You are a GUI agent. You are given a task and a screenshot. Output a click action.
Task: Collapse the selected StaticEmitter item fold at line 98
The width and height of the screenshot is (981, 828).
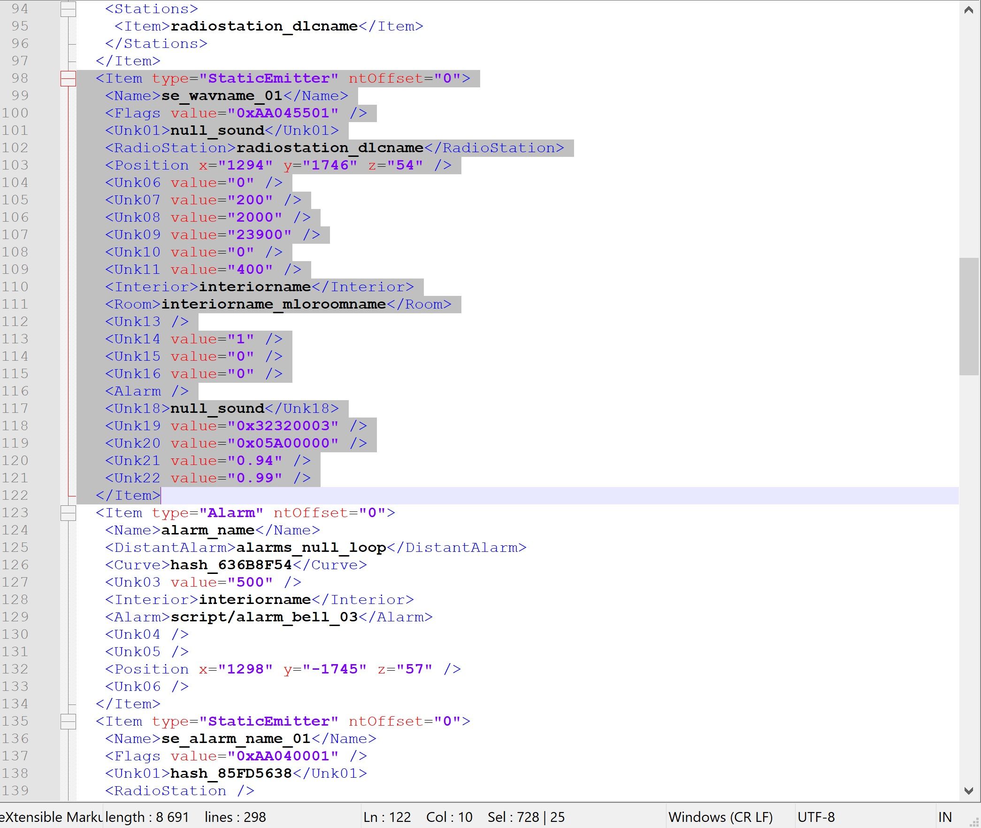[68, 78]
